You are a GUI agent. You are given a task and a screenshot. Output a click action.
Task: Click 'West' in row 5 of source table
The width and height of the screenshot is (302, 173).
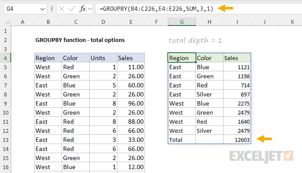[x=48, y=67]
